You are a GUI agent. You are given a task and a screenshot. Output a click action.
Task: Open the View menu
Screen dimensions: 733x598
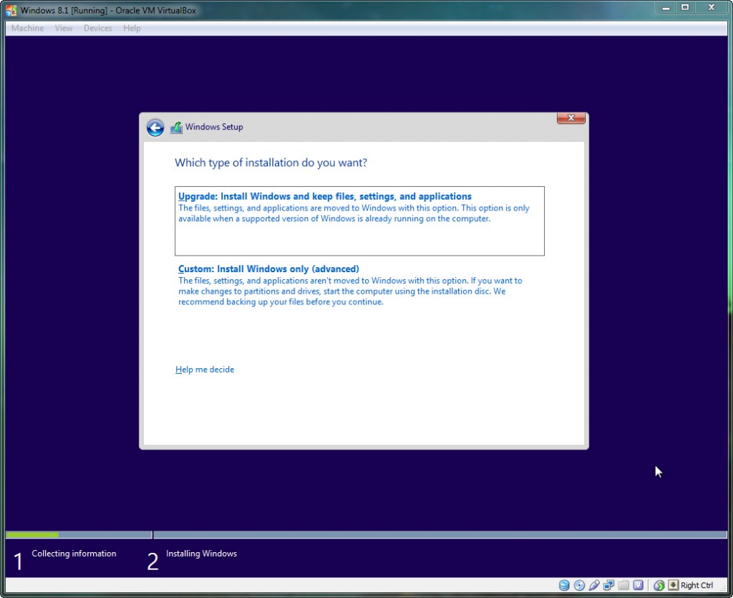(64, 28)
